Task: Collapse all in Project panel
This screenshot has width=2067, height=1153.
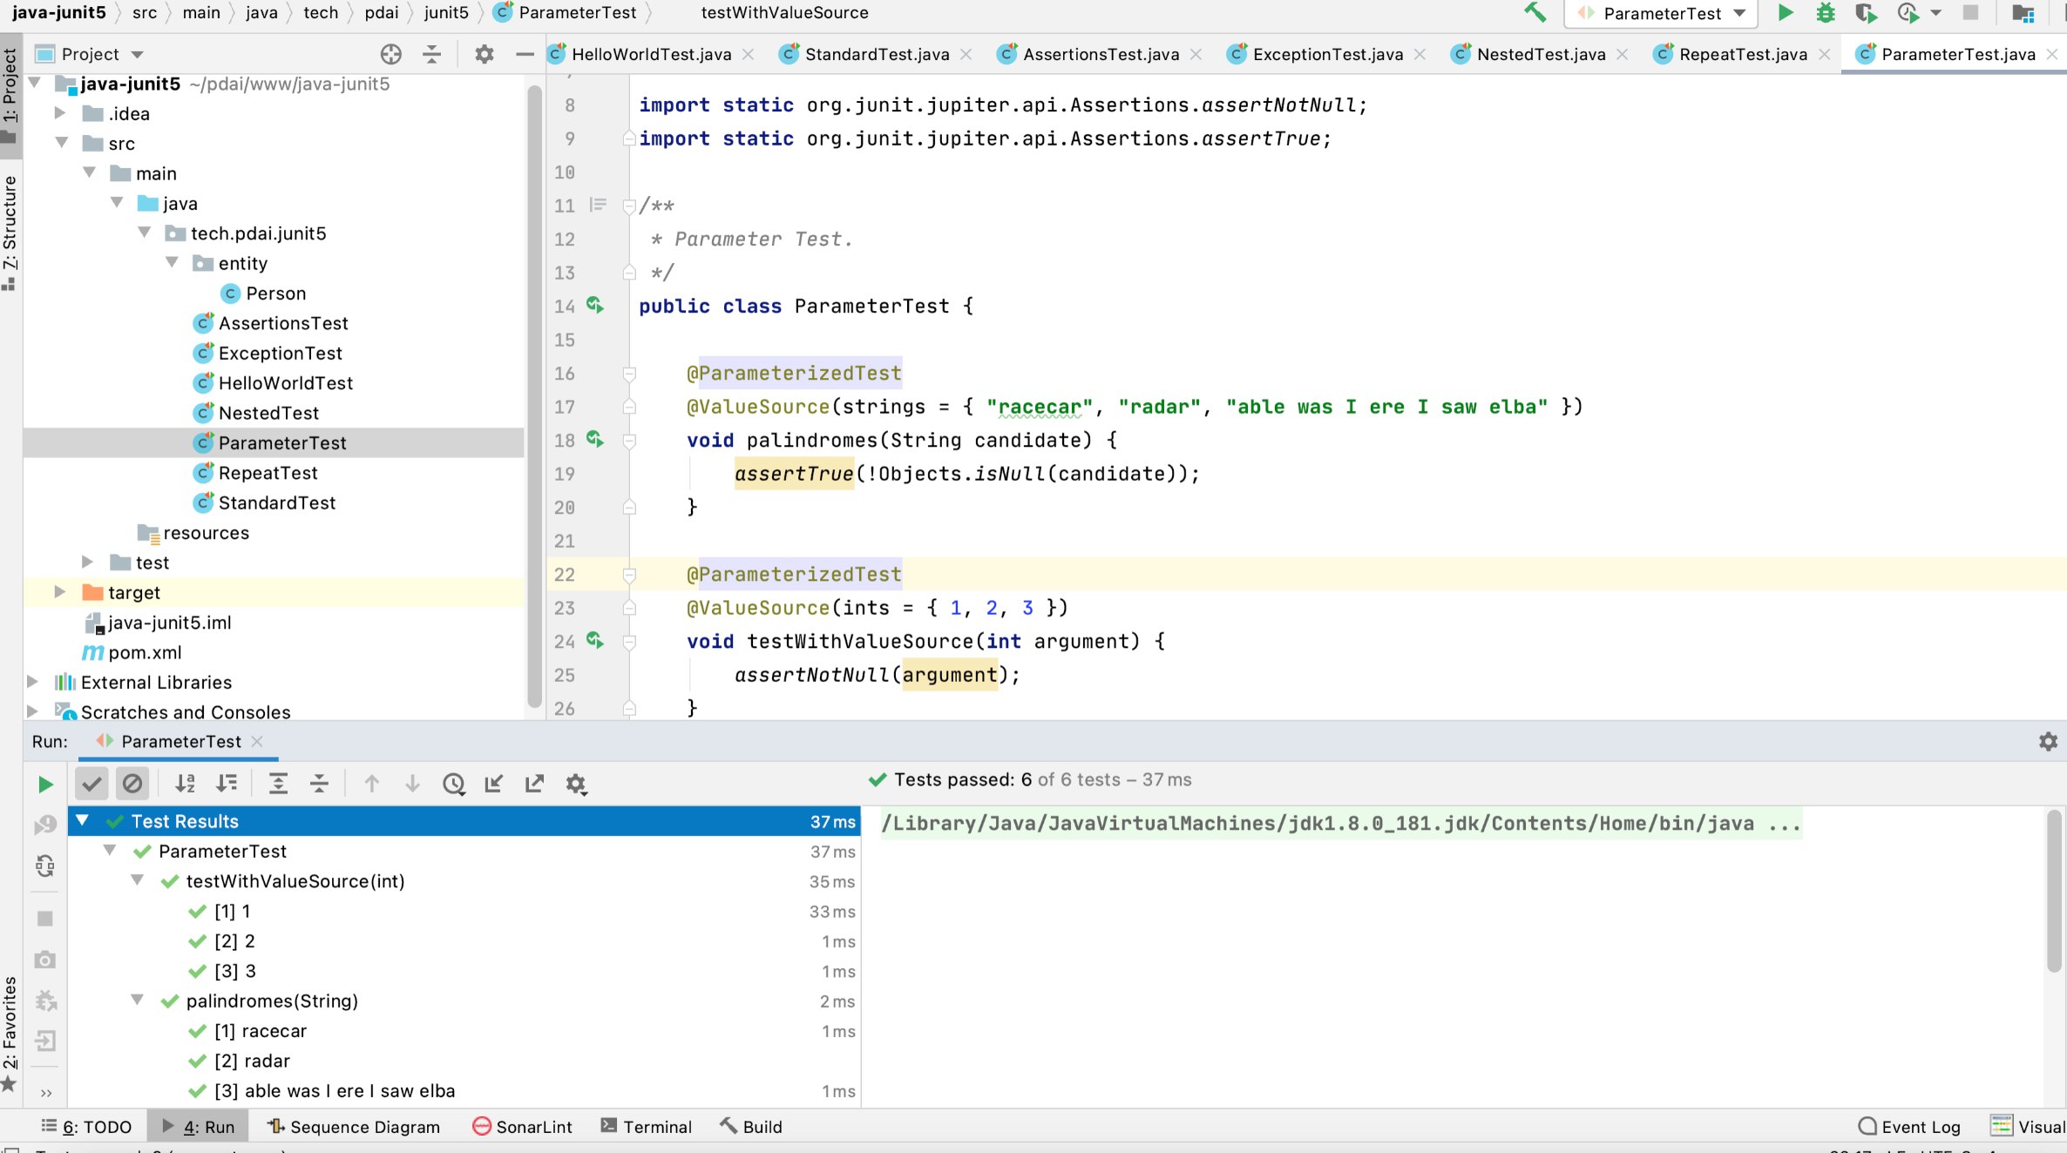Action: 431,54
